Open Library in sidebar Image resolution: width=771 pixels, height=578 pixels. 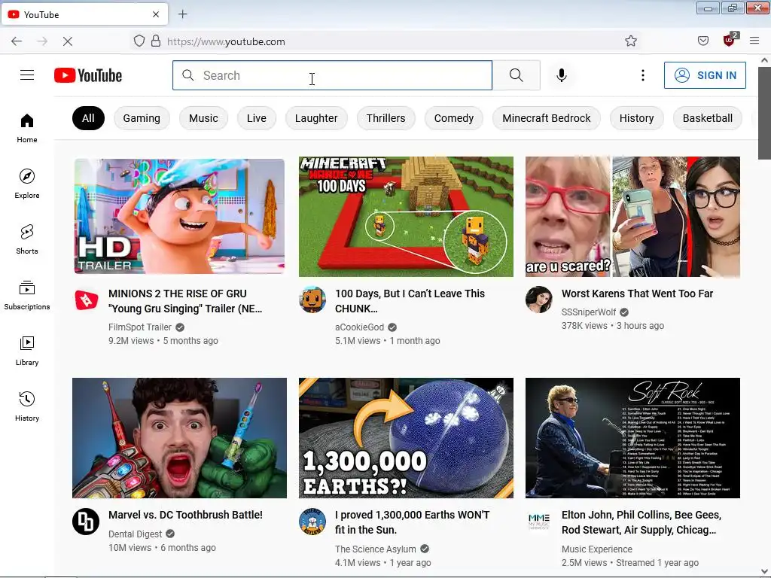27,351
